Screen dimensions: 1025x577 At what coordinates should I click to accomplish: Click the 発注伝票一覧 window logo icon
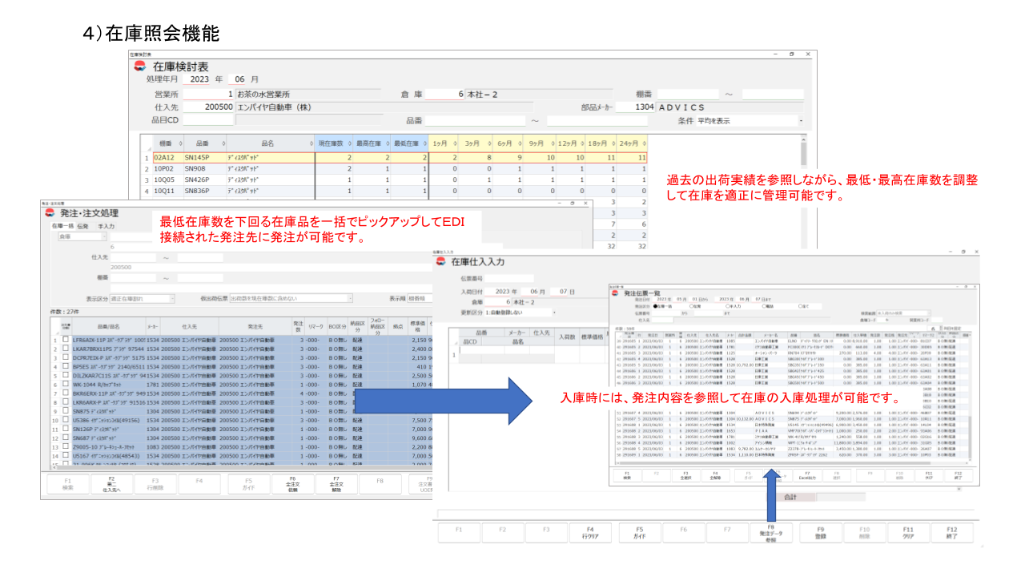(x=613, y=292)
